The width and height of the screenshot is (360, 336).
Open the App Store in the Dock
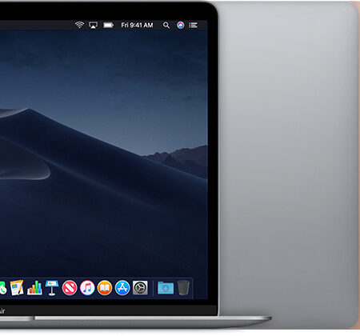(x=122, y=288)
